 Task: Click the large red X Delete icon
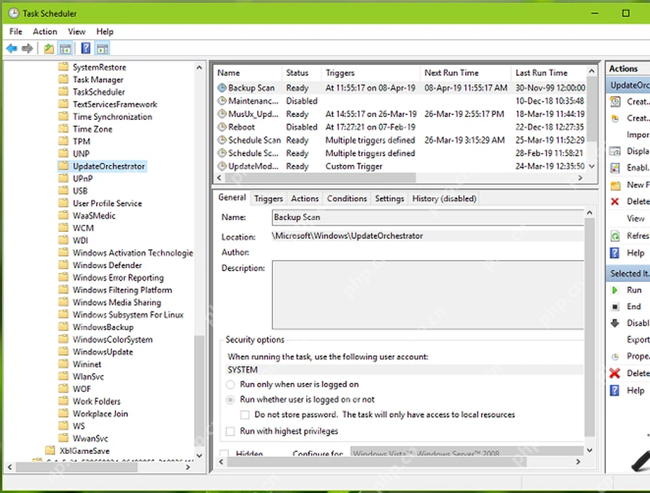point(615,374)
